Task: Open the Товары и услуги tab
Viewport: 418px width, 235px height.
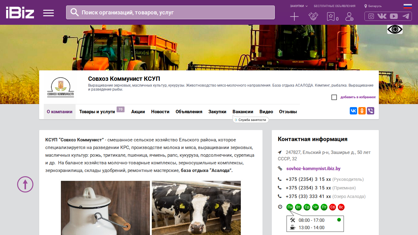Action: tap(97, 112)
